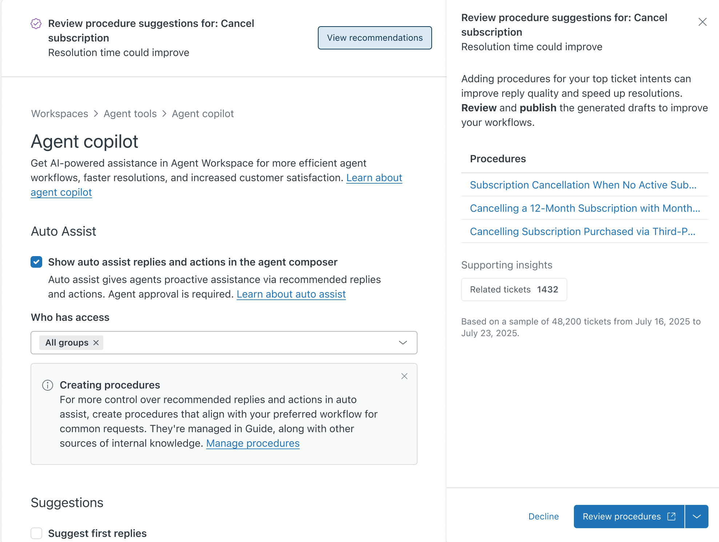Dismiss the Creating procedures info box

[404, 376]
